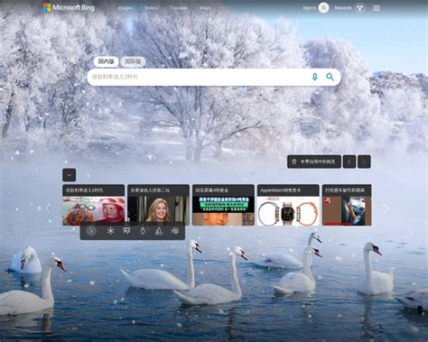428x342 pixels.
Task: Select the second effect icon after snowflake
Action: point(126,231)
